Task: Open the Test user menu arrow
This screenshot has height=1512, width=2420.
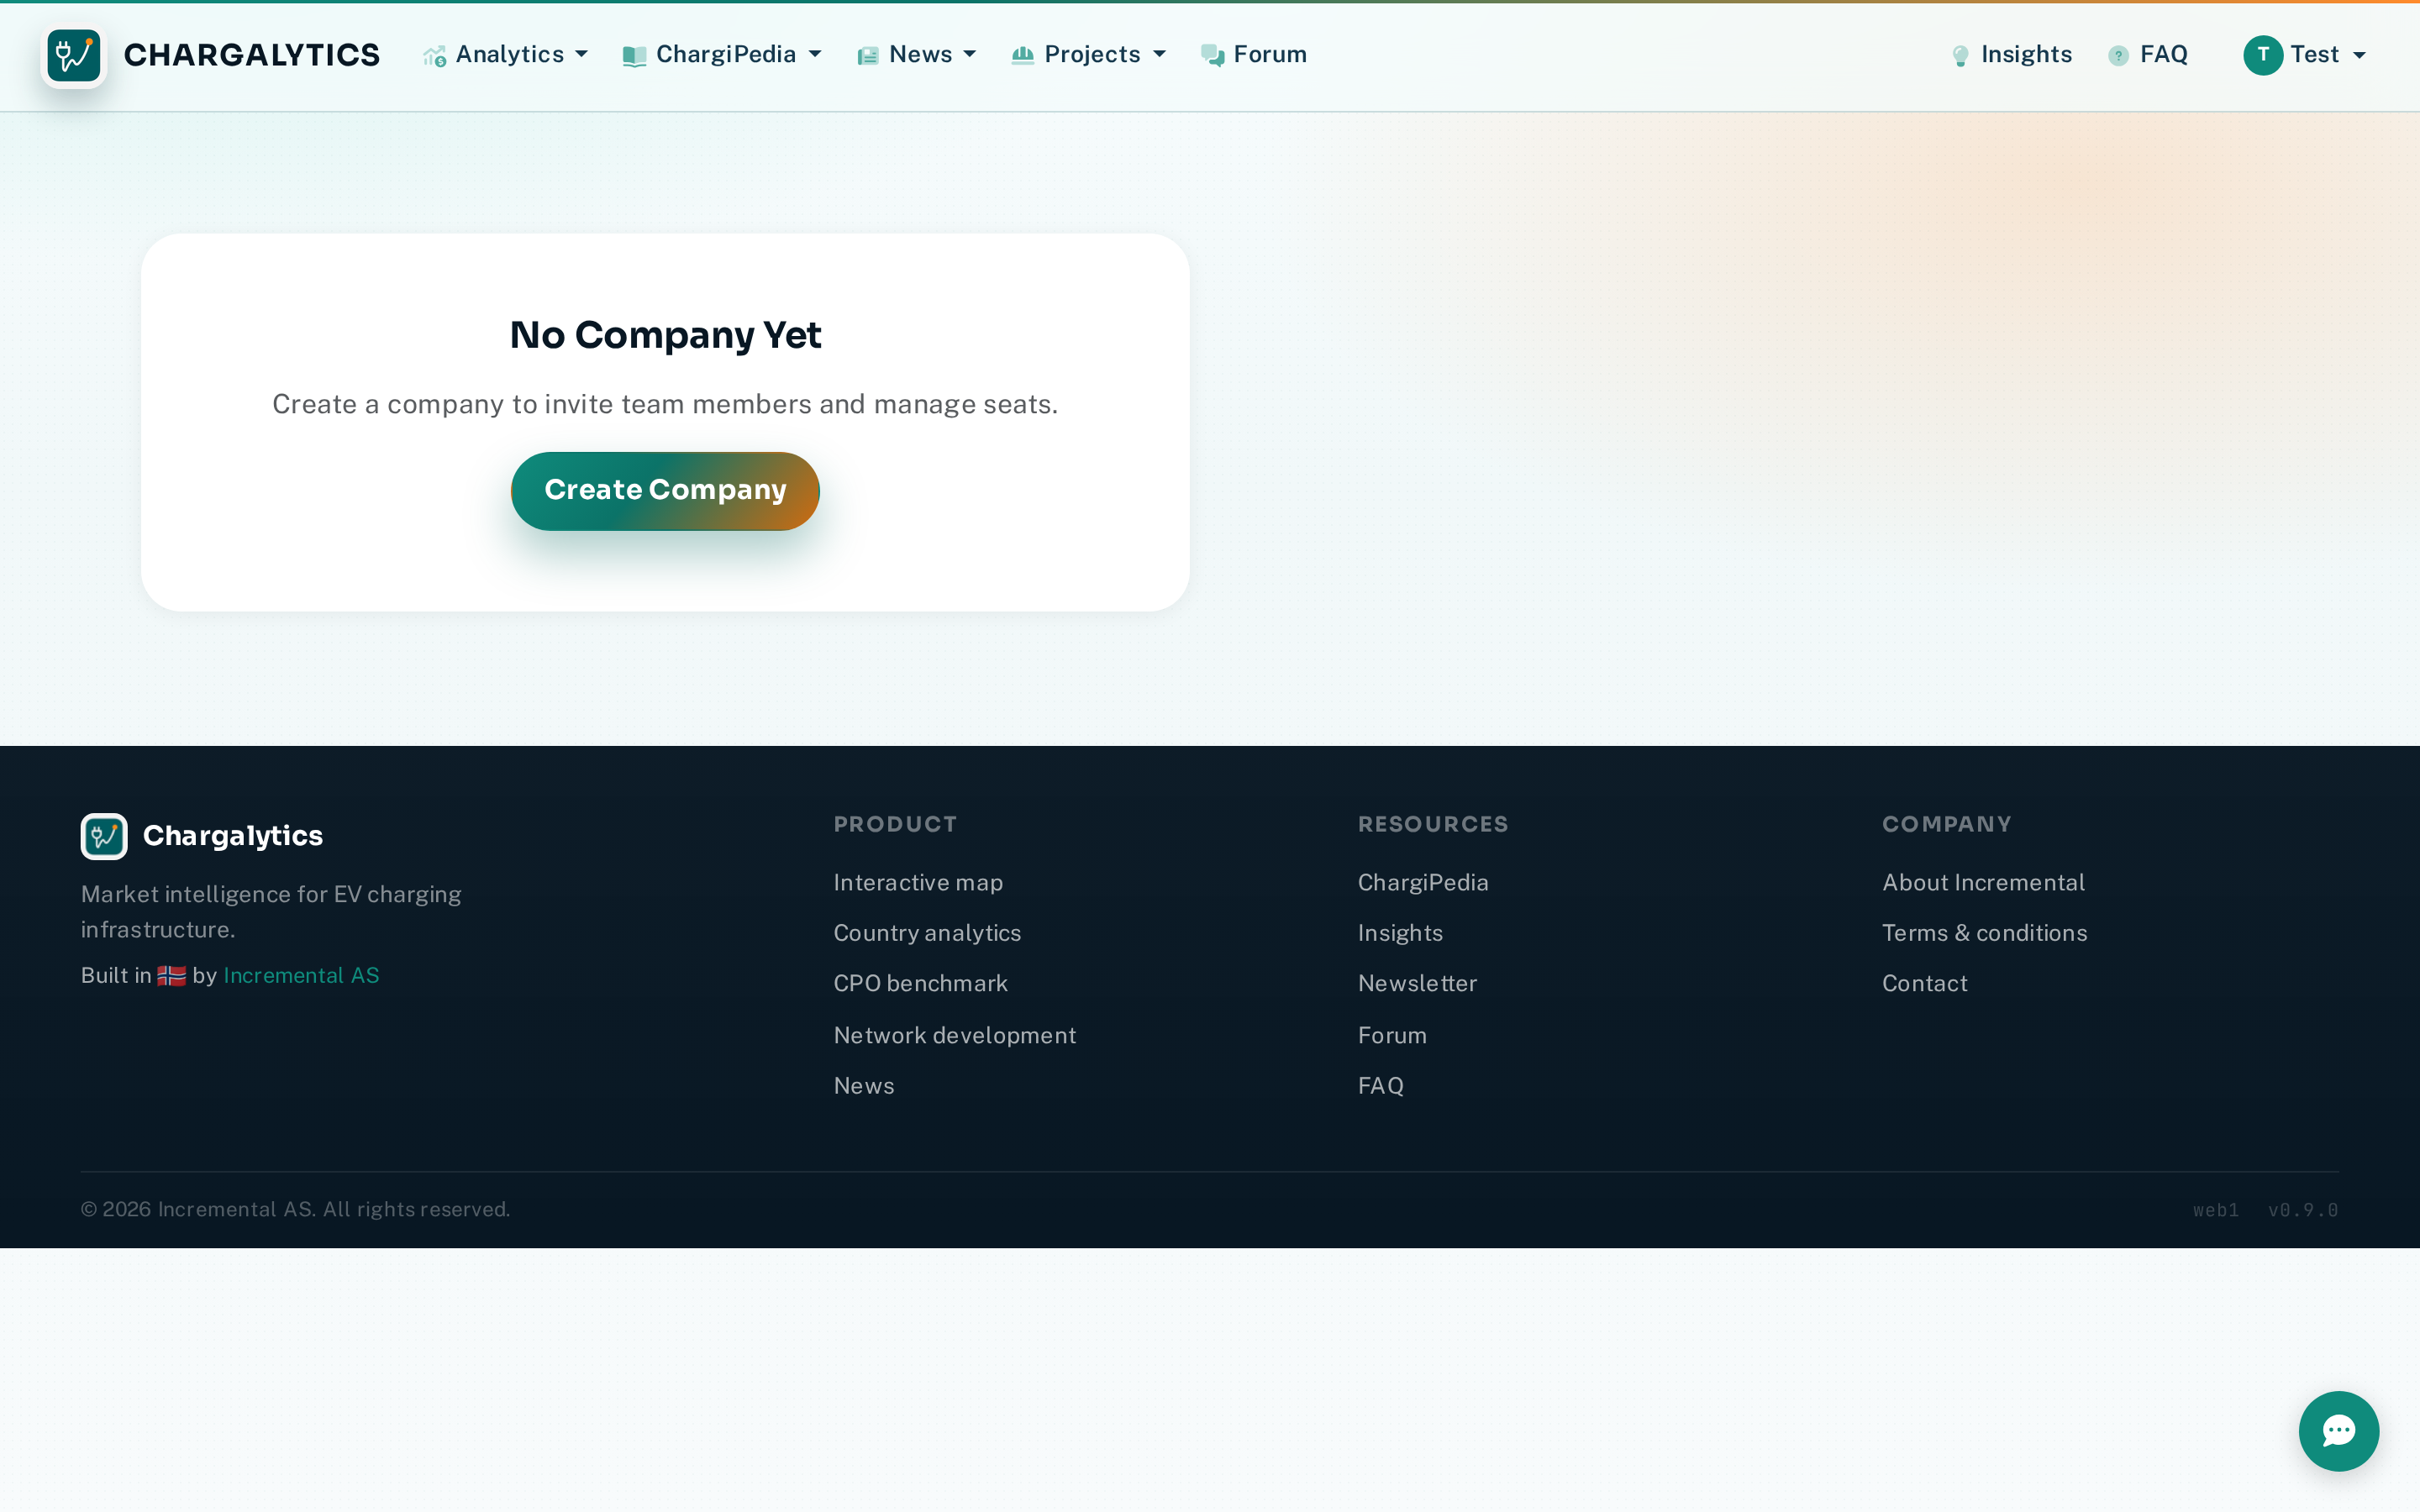Action: point(2360,55)
